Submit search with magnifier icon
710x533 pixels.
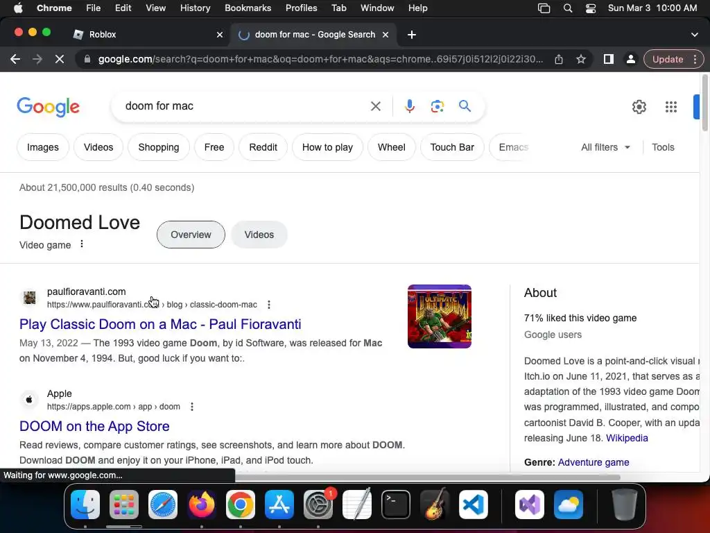tap(465, 106)
